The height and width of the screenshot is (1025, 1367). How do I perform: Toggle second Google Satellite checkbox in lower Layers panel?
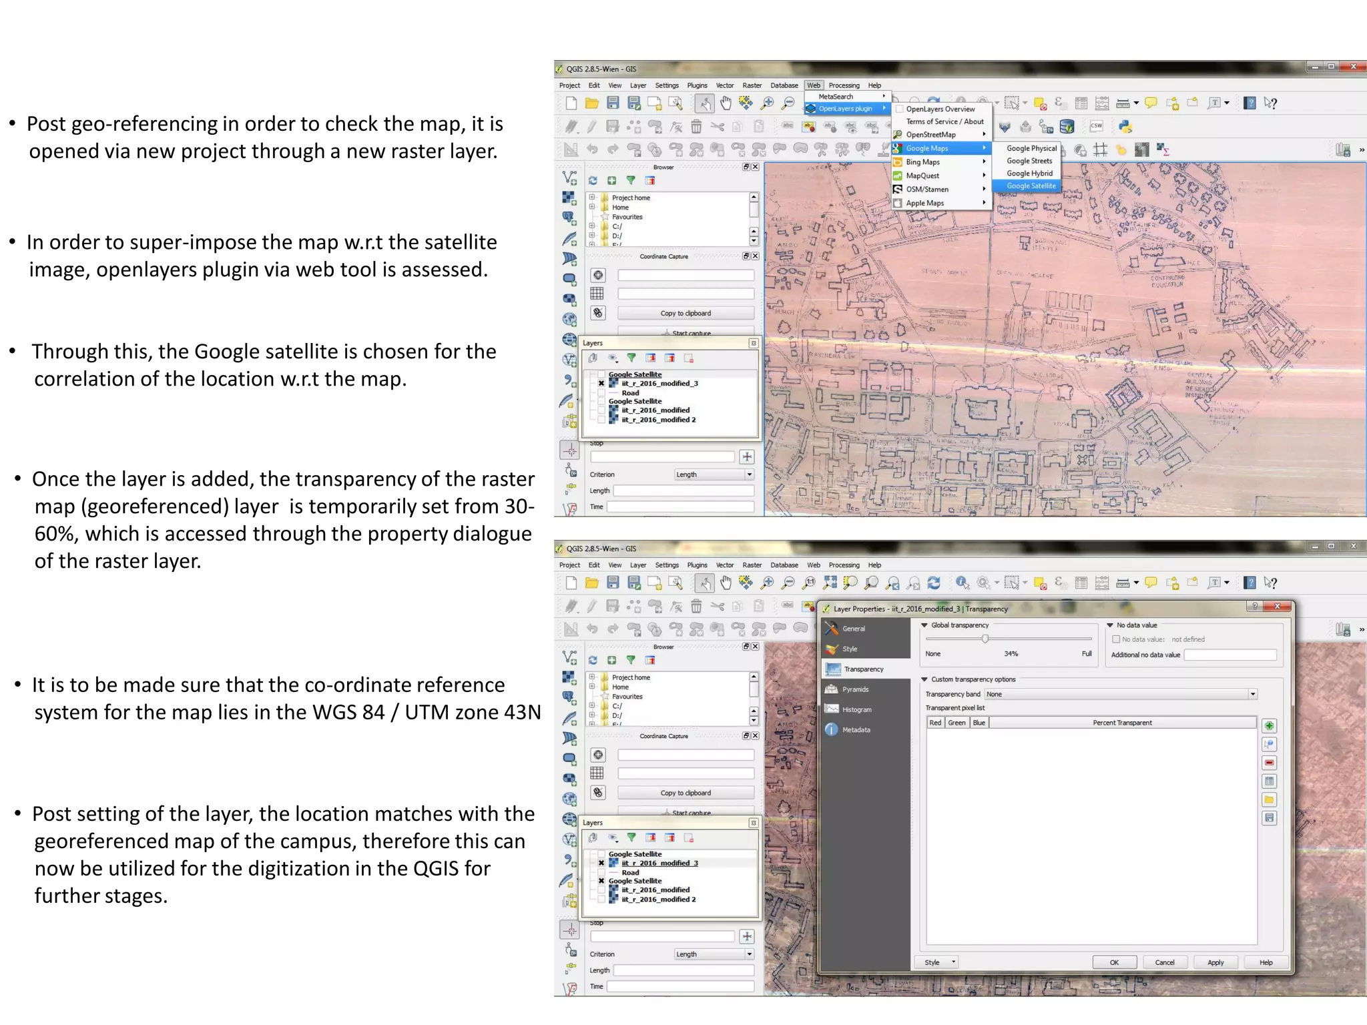click(x=601, y=881)
